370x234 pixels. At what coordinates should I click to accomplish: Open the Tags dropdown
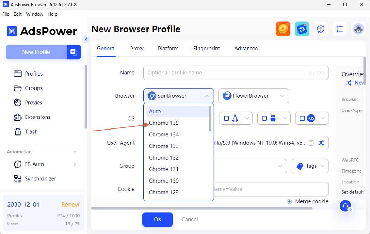click(310, 166)
